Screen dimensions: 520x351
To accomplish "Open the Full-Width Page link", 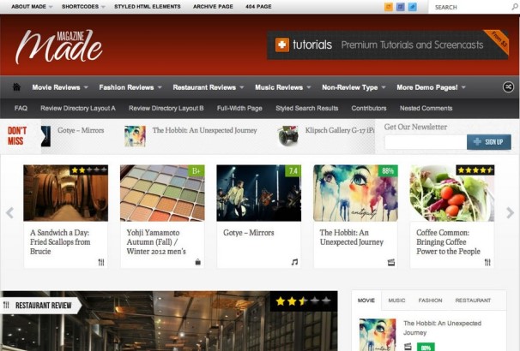I will click(x=239, y=108).
